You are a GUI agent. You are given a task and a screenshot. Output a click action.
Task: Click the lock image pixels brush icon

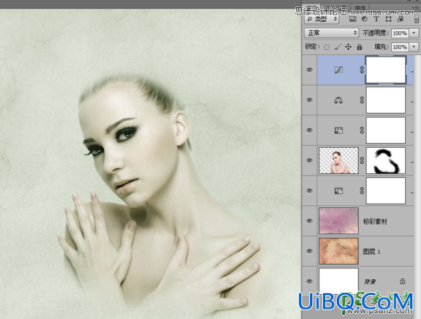[338, 47]
